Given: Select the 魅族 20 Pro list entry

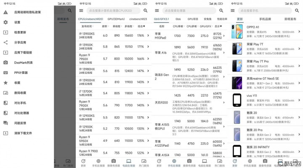Looking at the screenshot, I should click(x=265, y=134).
